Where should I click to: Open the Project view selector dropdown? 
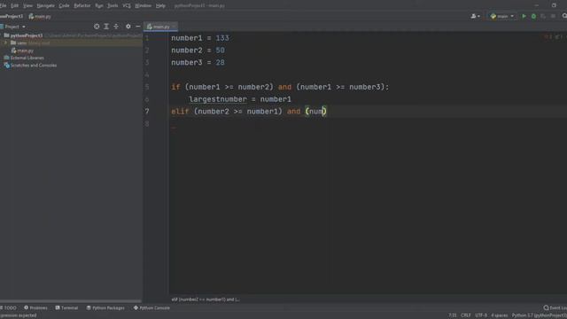13,27
